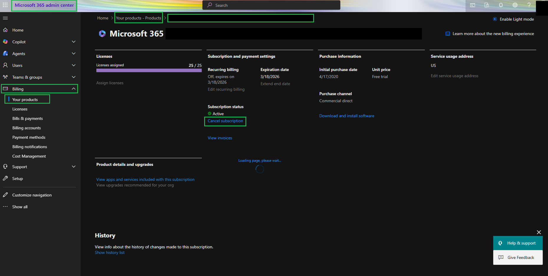Screen dimensions: 548x276
Task: Click Show history list link
Action: click(x=110, y=252)
